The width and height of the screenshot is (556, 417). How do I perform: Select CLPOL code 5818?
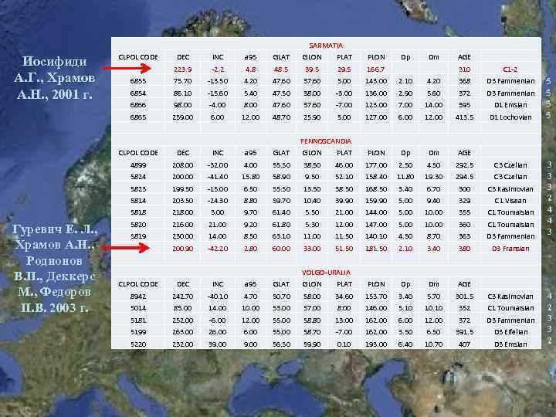click(x=138, y=212)
